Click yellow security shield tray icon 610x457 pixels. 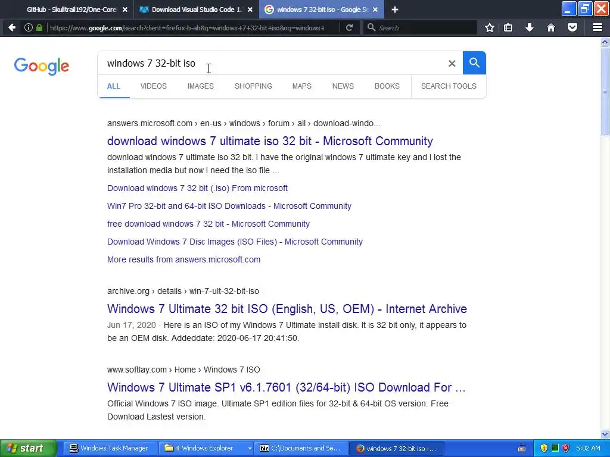point(544,449)
